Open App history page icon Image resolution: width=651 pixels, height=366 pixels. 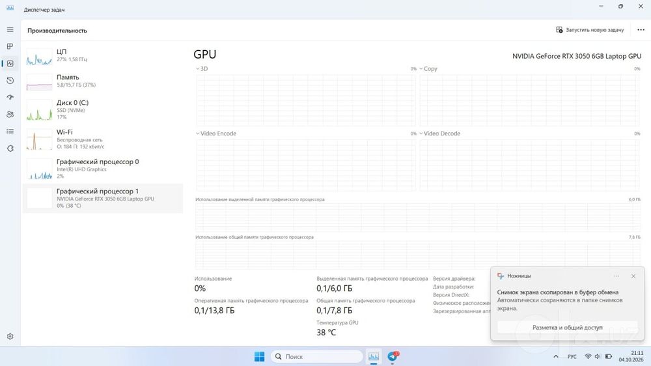point(10,81)
